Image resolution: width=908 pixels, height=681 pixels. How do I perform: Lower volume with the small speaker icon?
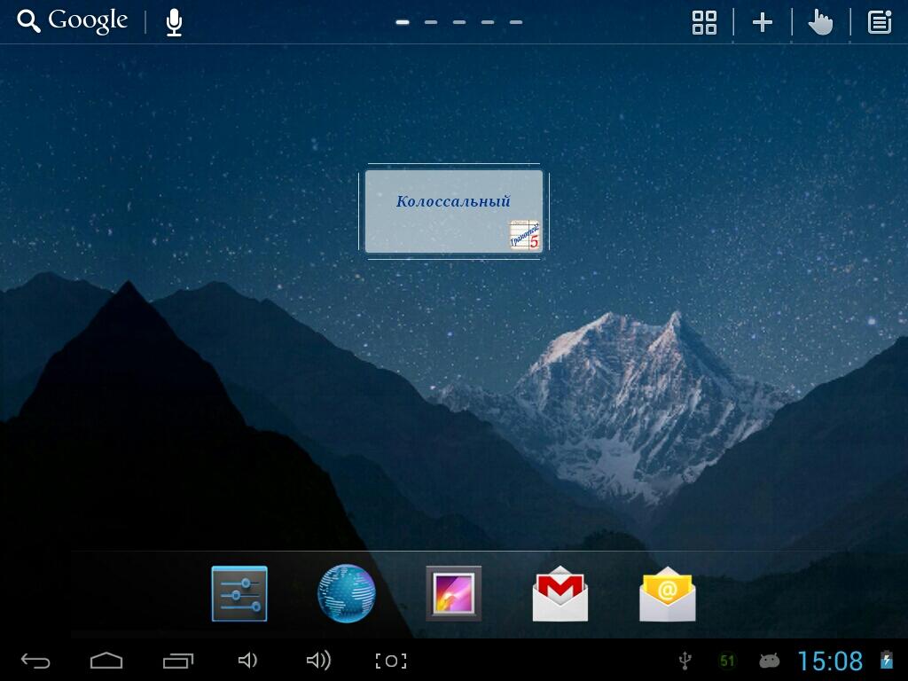pos(248,660)
